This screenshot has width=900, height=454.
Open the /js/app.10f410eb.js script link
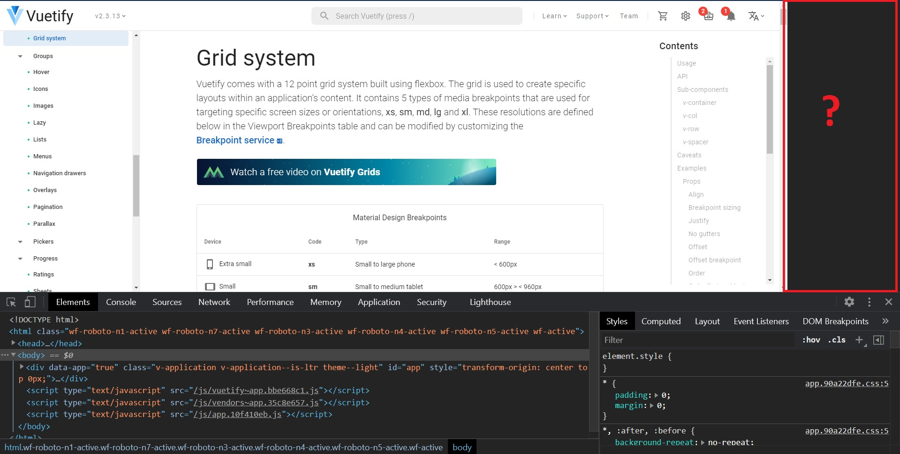pyautogui.click(x=237, y=414)
